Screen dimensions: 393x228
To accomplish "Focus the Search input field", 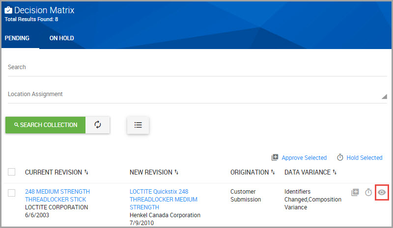I will [197, 67].
